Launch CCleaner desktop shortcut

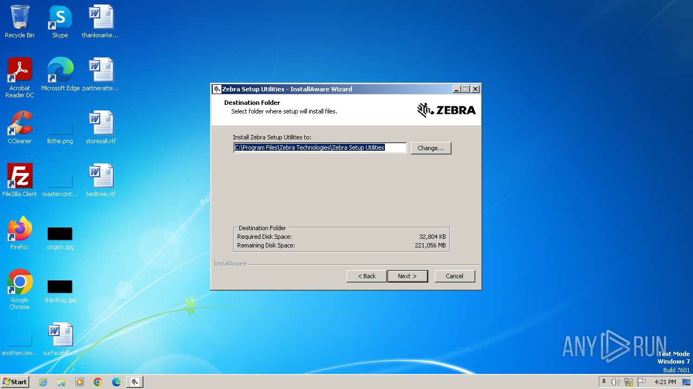[19, 128]
